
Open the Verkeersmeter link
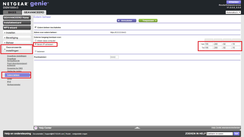pyautogui.click(x=14, y=85)
